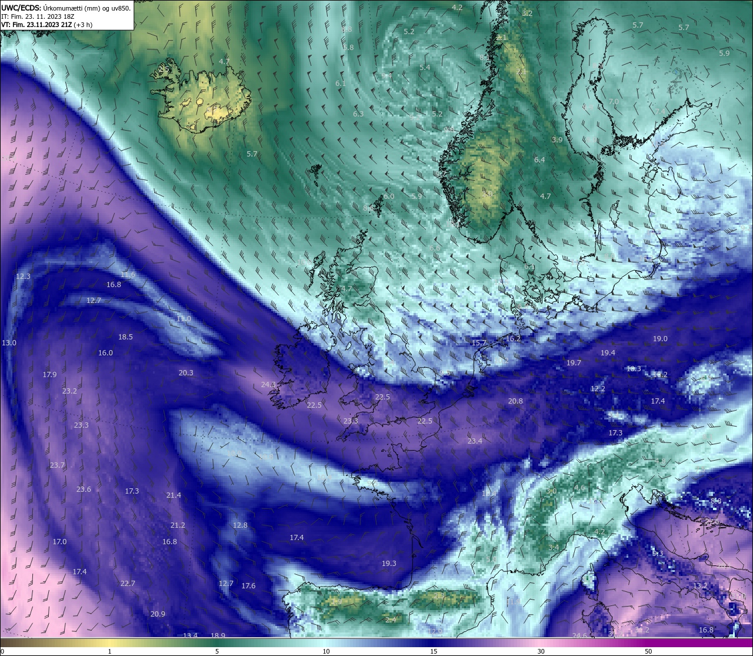Click the map value 19.7
The height and width of the screenshot is (656, 753).
pyautogui.click(x=574, y=362)
